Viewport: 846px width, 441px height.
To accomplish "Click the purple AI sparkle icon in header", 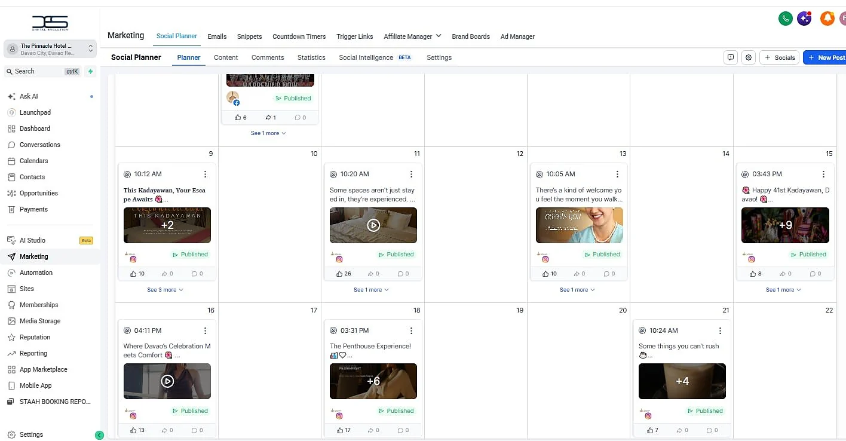I will pyautogui.click(x=804, y=19).
